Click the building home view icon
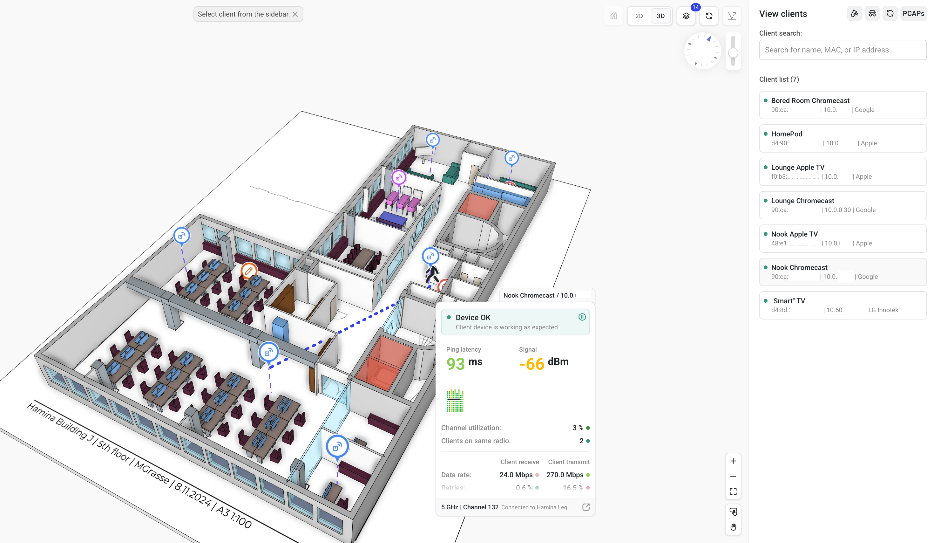The image size is (934, 543). [613, 16]
